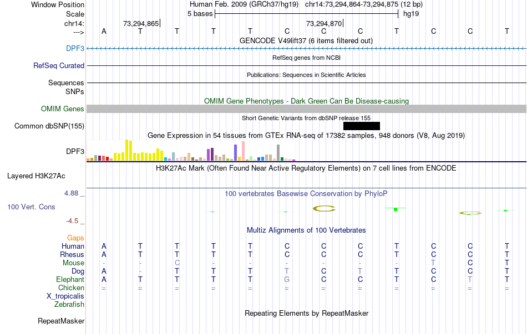The width and height of the screenshot is (527, 334).
Task: Click the OMIM Gene Phenotypes title
Action: click(306, 101)
